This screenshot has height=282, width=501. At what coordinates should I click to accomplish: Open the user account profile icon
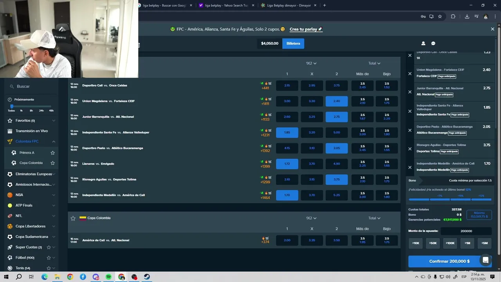pyautogui.click(x=423, y=43)
